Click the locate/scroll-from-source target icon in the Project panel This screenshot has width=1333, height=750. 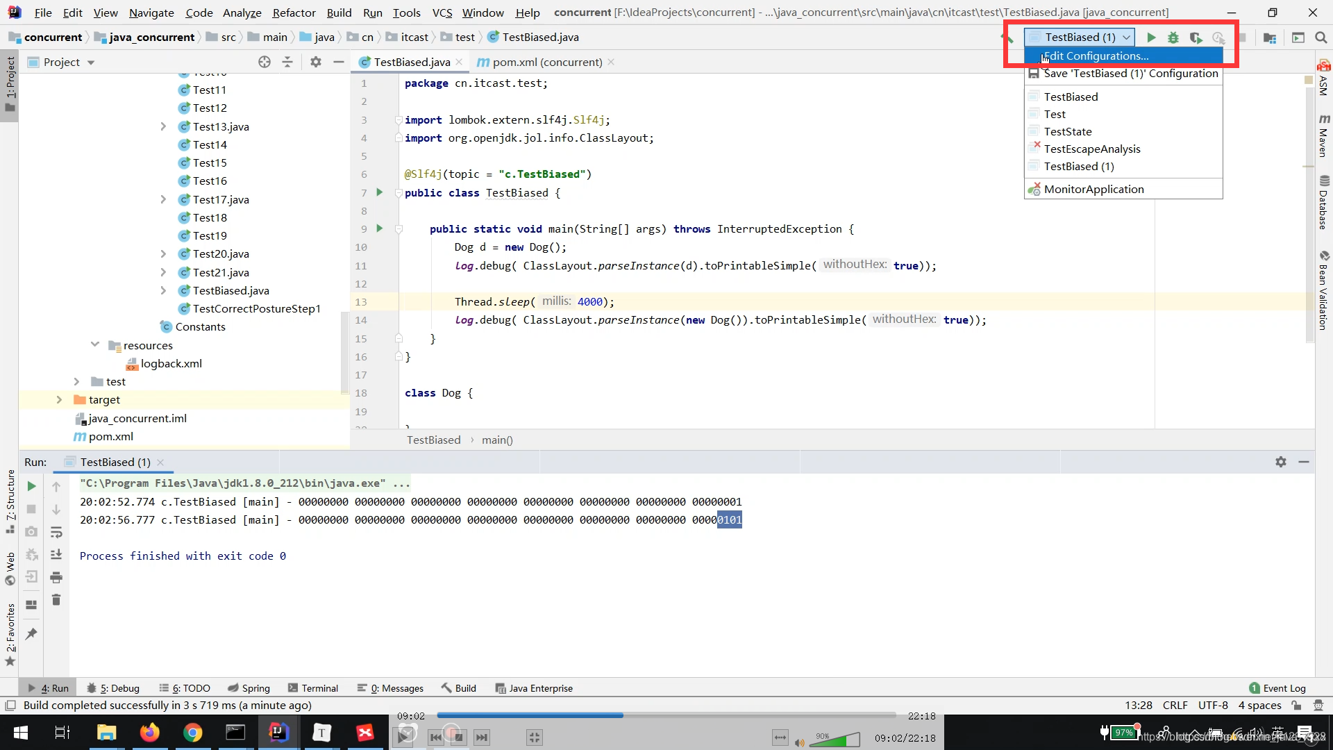coord(265,62)
